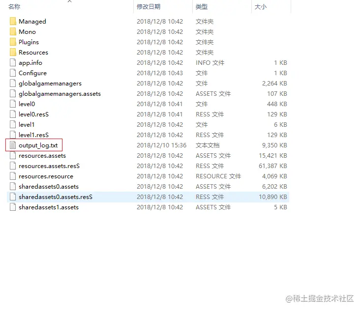Click the 文本文档 type cell
The width and height of the screenshot is (363, 312).
pos(208,145)
